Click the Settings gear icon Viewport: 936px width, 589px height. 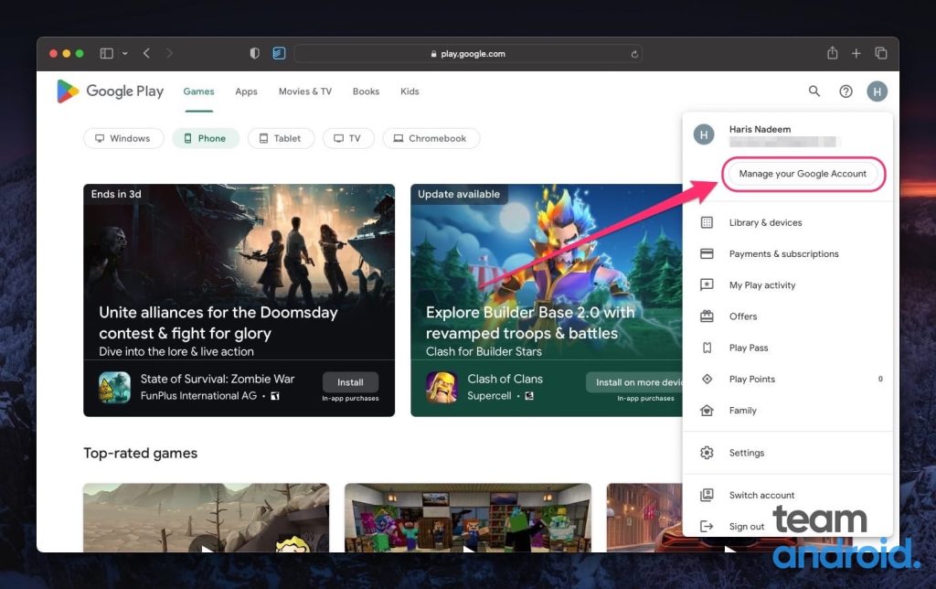707,454
